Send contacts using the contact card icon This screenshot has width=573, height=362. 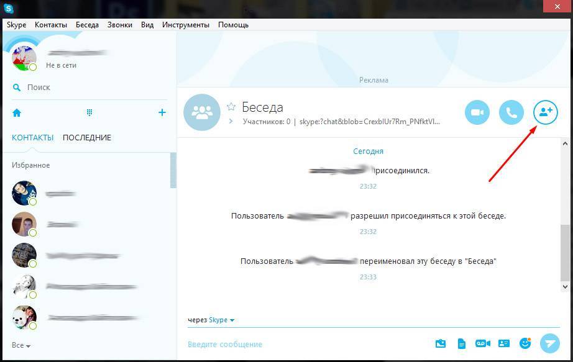(504, 343)
